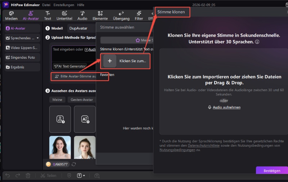The image size is (288, 182).
Task: Click the Favoriten label
Action: click(x=107, y=75)
